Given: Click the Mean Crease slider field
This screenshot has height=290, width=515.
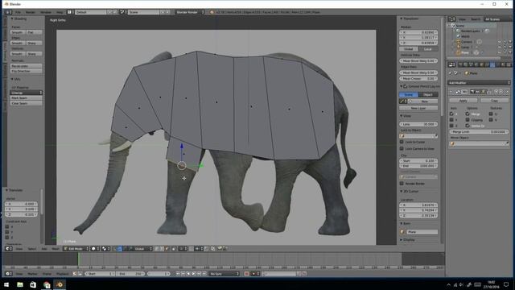Looking at the screenshot, I should pyautogui.click(x=418, y=79).
